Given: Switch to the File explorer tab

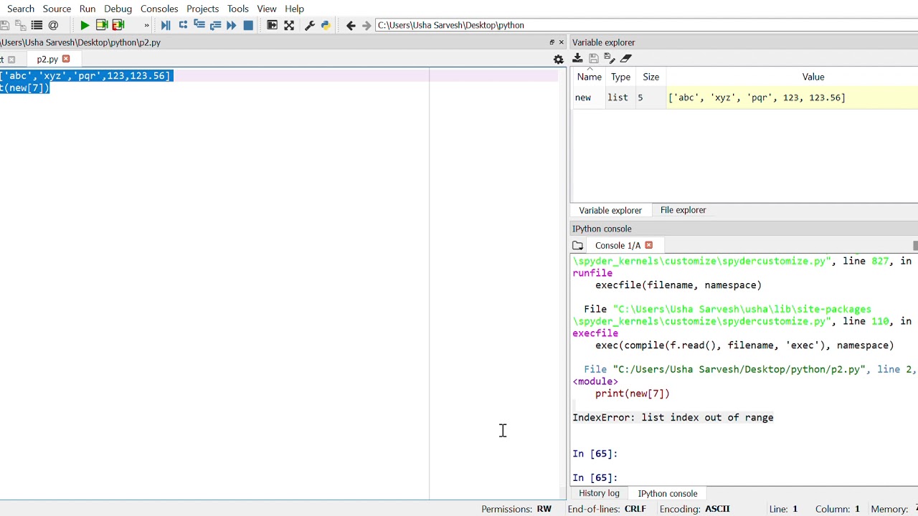Looking at the screenshot, I should 683,210.
